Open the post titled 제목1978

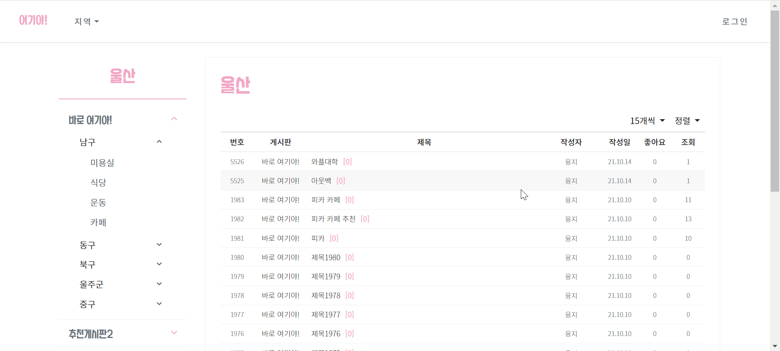(325, 295)
